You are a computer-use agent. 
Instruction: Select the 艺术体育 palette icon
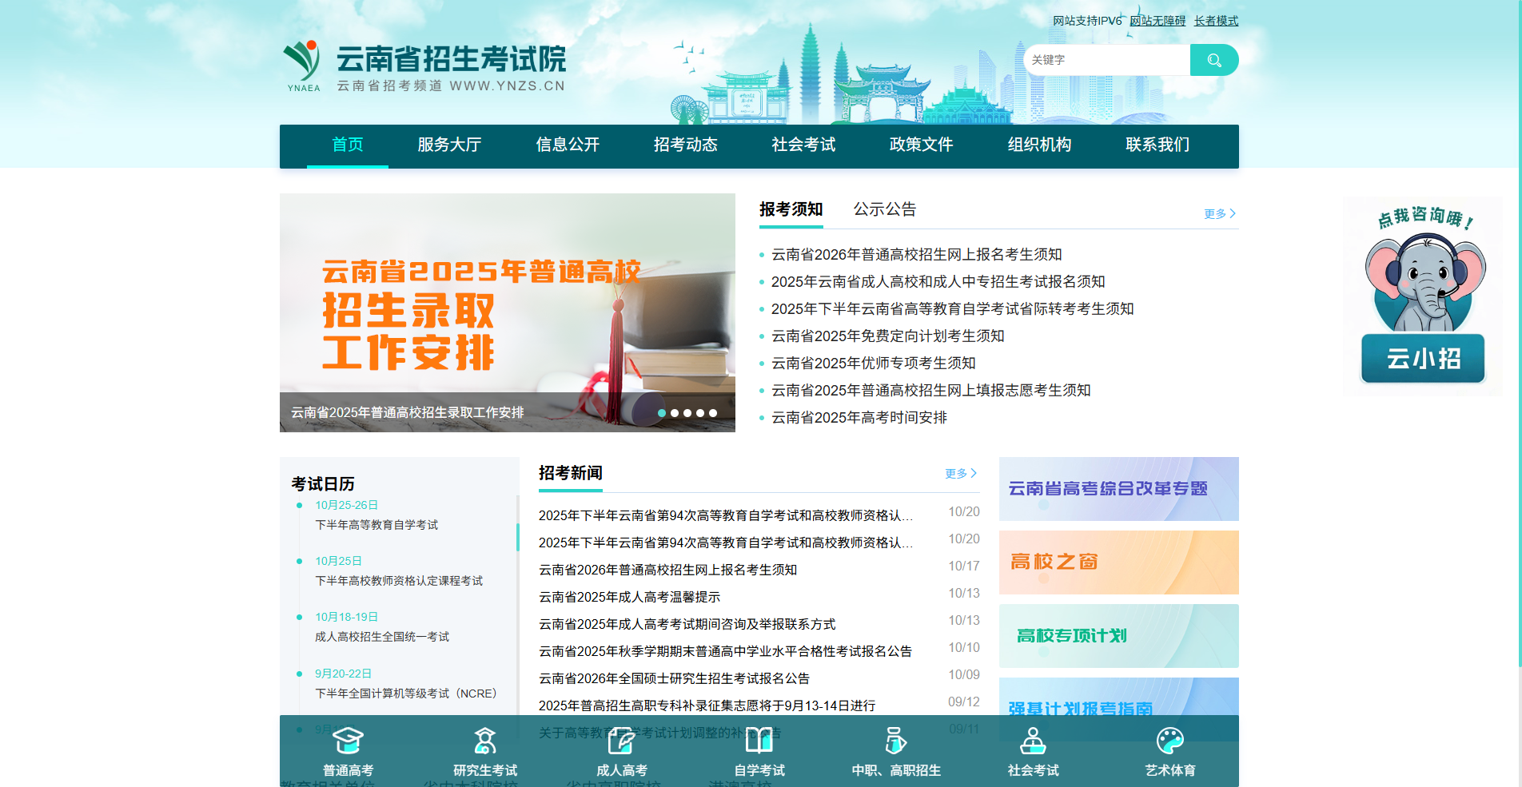[x=1170, y=741]
